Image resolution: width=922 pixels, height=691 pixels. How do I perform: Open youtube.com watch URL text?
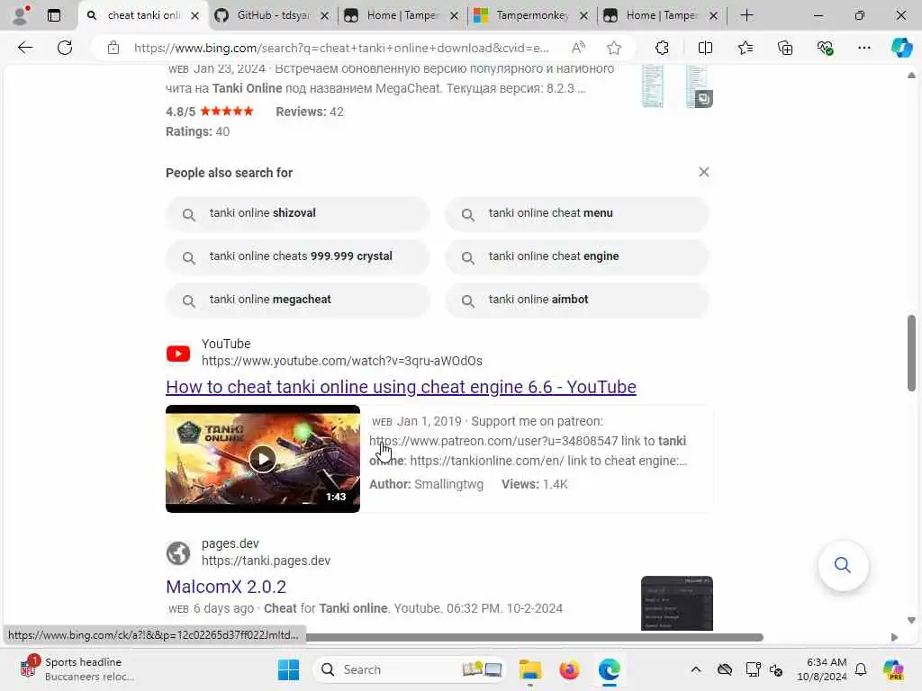341,361
